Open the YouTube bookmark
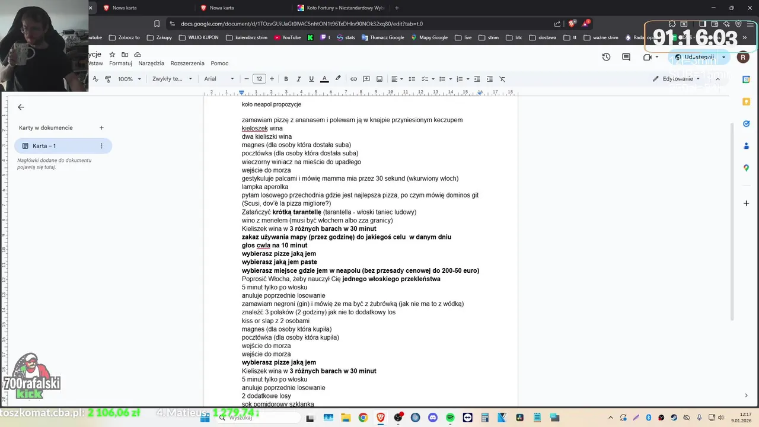The width and height of the screenshot is (759, 427). click(286, 37)
